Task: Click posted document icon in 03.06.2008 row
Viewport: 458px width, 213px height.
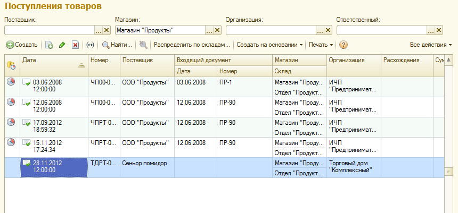Action: [x=27, y=82]
